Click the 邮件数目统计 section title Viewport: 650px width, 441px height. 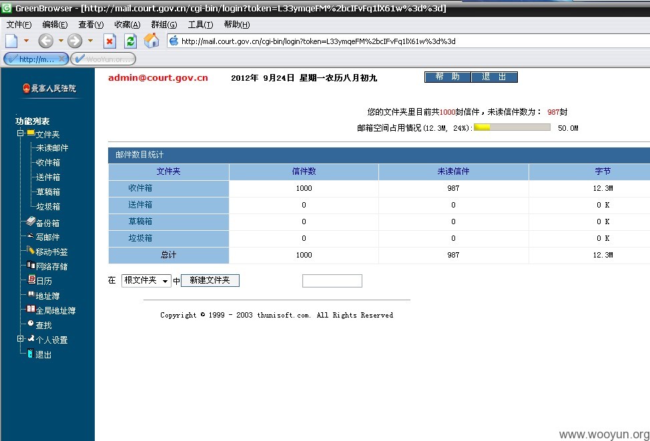click(x=139, y=155)
